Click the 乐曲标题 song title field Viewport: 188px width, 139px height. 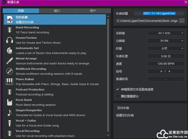pos(159,13)
